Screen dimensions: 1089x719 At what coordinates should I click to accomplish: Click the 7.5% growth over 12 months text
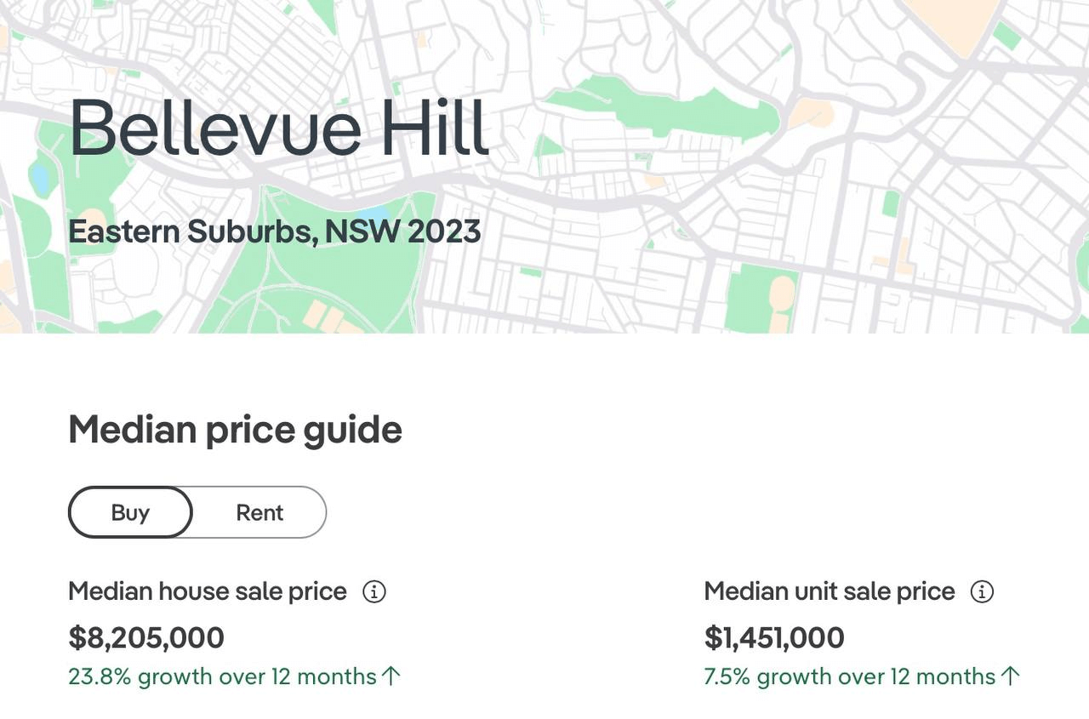coord(850,676)
